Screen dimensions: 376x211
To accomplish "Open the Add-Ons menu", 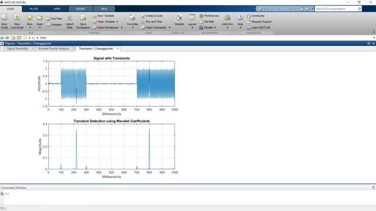I will pos(227,21).
